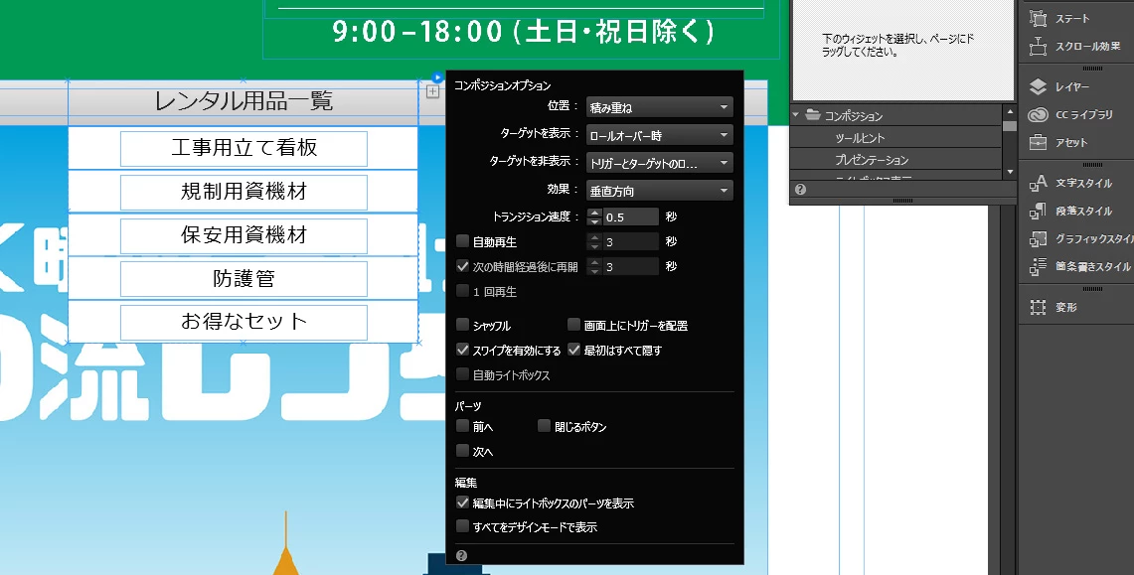Viewport: 1134px width, 575px height.
Task: Open the CC ライブラリ panel icon
Action: 1038,114
